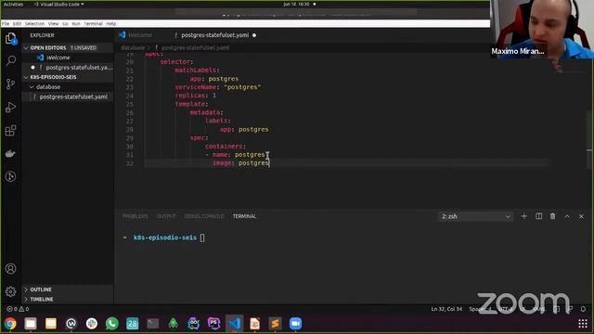Kill the terminal with trash icon
The height and width of the screenshot is (334, 594).
(553, 216)
